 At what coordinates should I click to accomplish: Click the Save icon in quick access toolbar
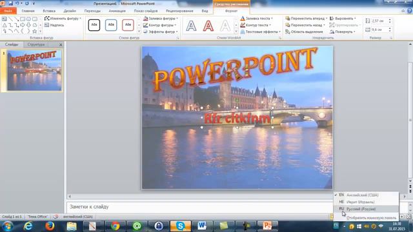click(x=10, y=3)
